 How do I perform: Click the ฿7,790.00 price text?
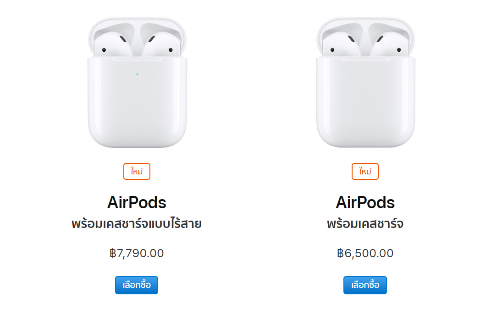[x=137, y=253]
